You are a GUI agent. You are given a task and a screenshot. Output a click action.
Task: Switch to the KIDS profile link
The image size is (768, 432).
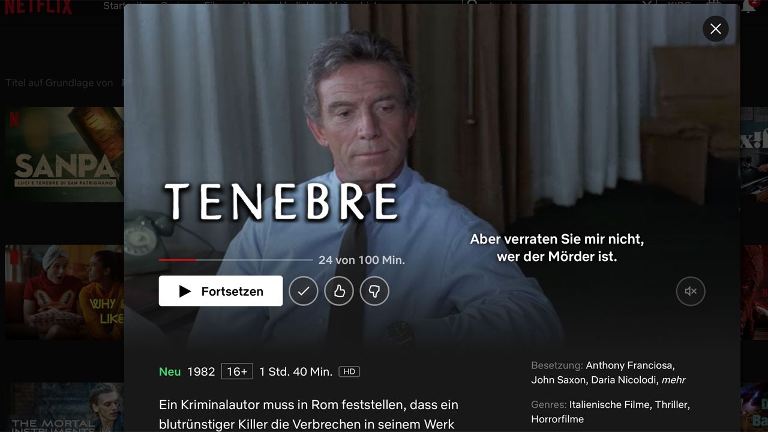(x=679, y=5)
